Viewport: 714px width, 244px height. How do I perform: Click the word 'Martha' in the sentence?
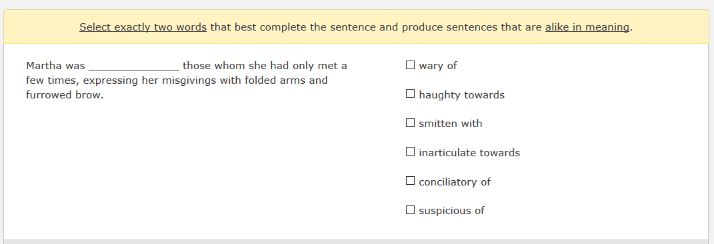tap(44, 65)
